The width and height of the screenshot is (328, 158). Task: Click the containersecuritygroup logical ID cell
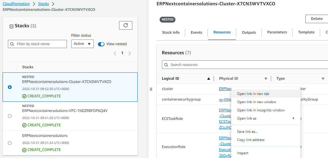point(181,99)
